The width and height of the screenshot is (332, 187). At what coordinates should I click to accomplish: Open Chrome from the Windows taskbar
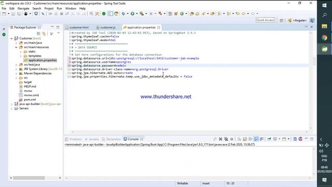pos(324,38)
